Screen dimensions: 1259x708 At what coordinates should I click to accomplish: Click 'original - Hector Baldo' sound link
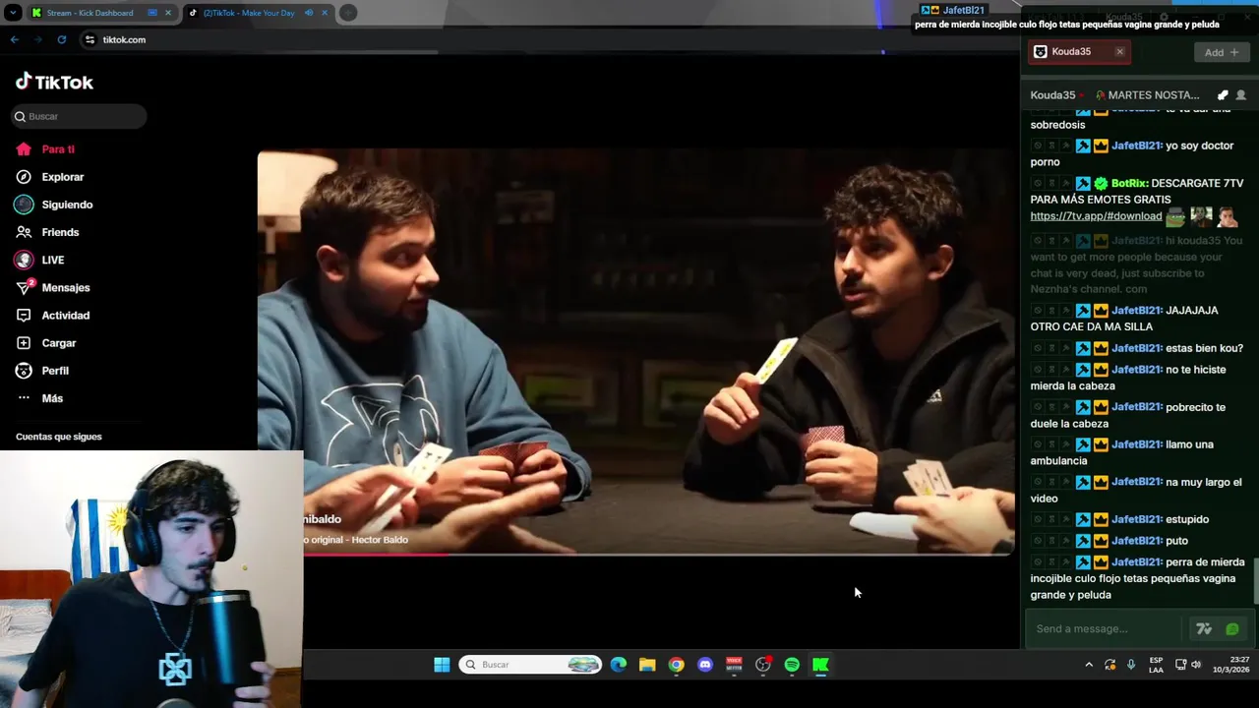pos(356,540)
